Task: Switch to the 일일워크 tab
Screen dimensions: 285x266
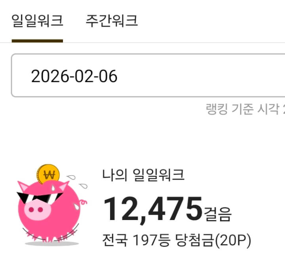Action: click(37, 21)
